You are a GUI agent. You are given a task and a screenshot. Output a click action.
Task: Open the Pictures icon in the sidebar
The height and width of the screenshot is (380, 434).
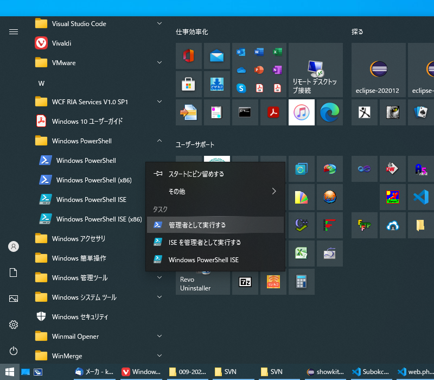pos(14,299)
